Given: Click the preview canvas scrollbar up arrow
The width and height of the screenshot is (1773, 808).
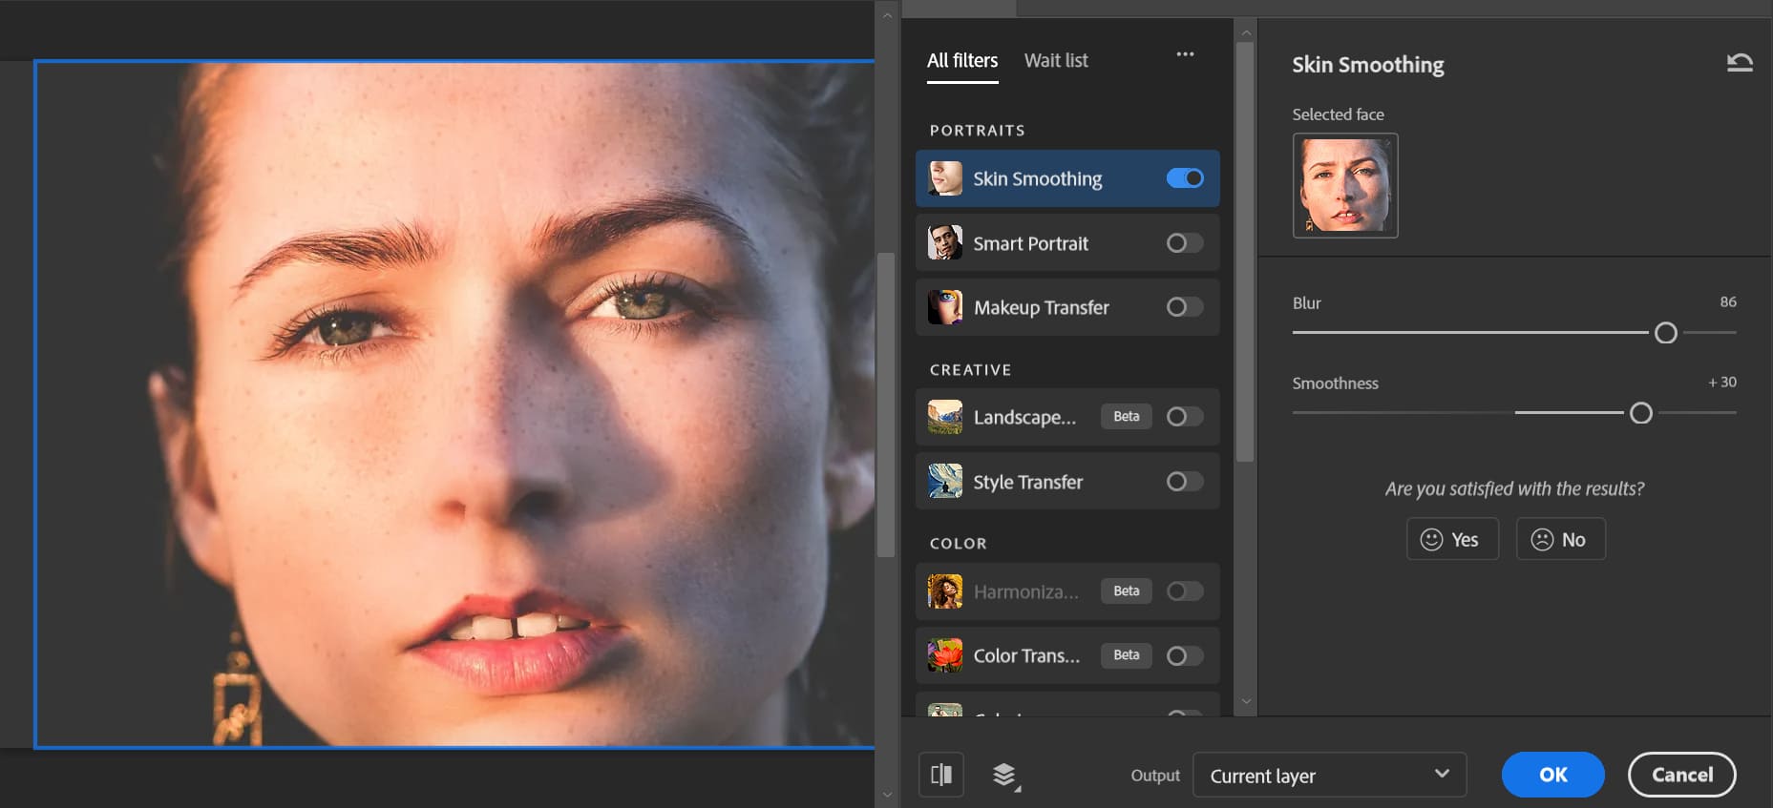Looking at the screenshot, I should click(x=887, y=15).
